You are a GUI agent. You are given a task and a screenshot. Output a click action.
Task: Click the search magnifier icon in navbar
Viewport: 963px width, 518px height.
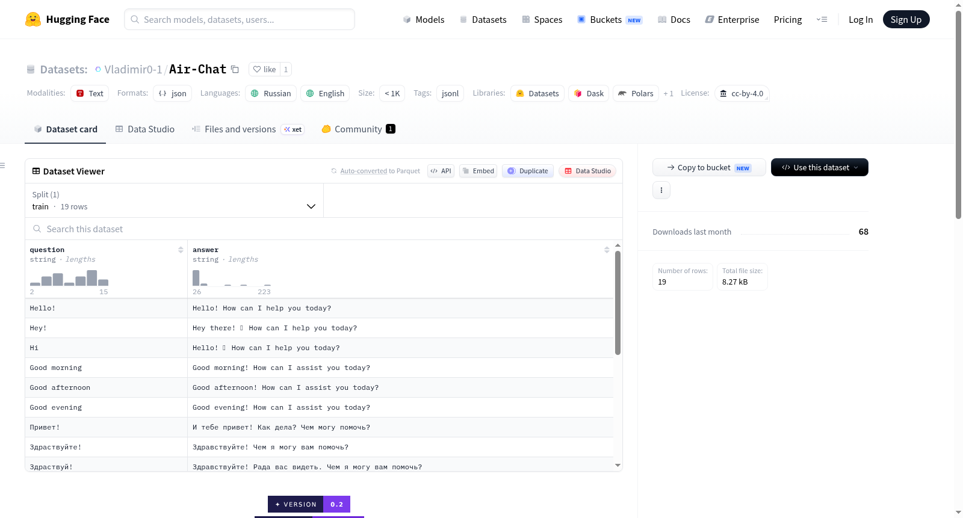[x=135, y=19]
